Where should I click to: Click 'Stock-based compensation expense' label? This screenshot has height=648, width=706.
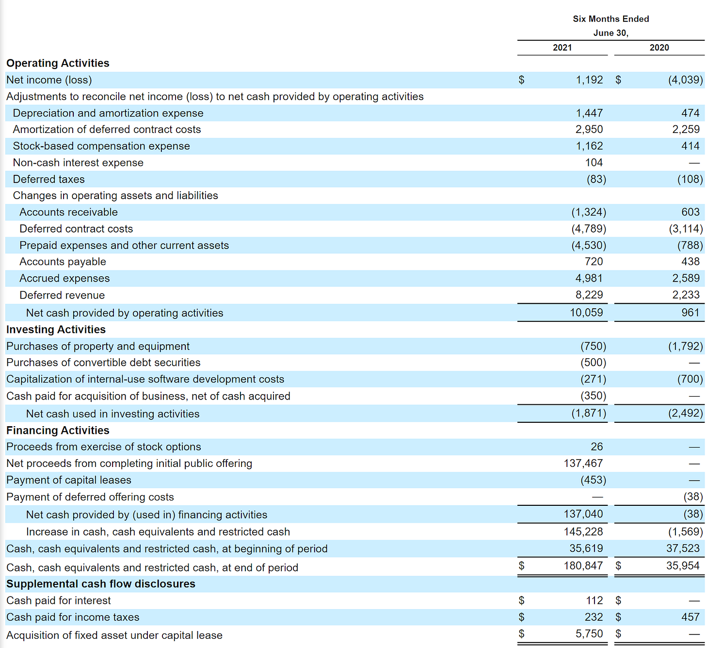tap(101, 146)
